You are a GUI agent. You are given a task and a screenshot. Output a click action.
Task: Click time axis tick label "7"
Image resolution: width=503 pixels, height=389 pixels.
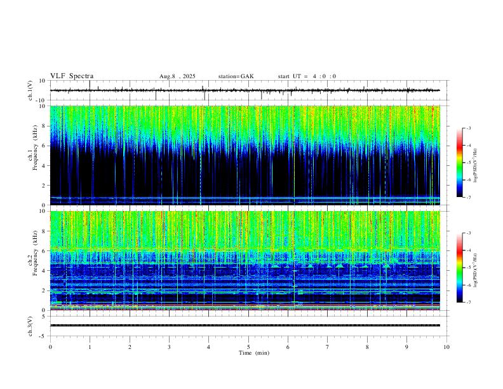(x=328, y=347)
